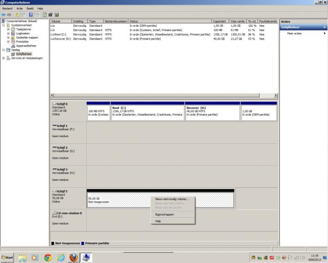This screenshot has width=328, height=263.
Task: Select Schijfbeheer under Opslag
Action: pos(24,54)
